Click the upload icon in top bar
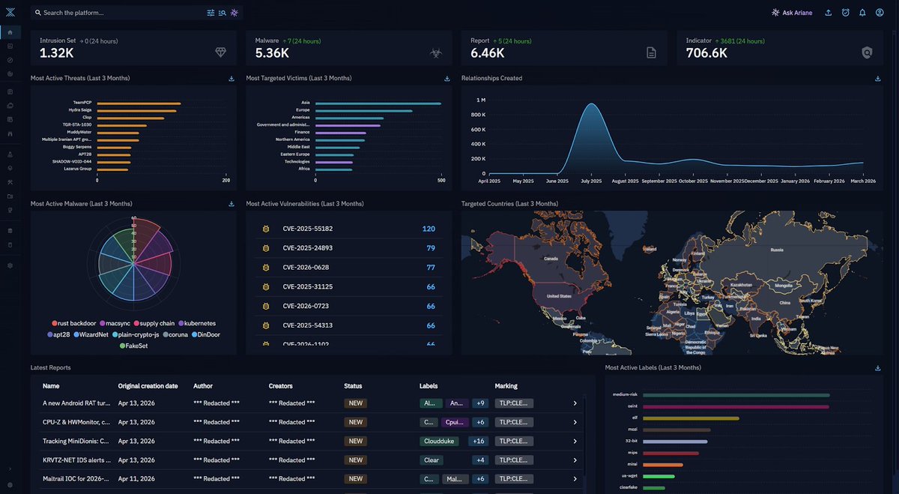Viewport: 899px width, 494px height. pyautogui.click(x=828, y=13)
